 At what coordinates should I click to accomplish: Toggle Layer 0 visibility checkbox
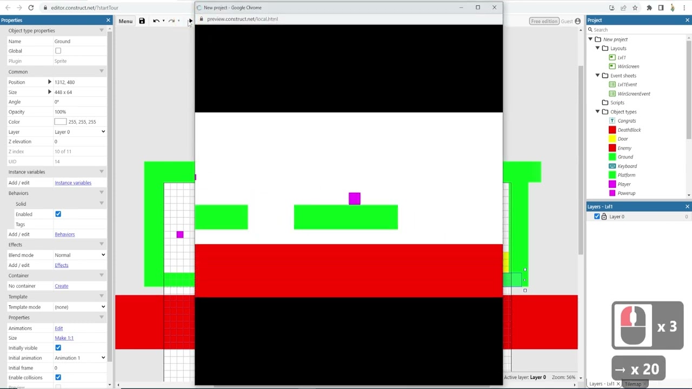[597, 217]
